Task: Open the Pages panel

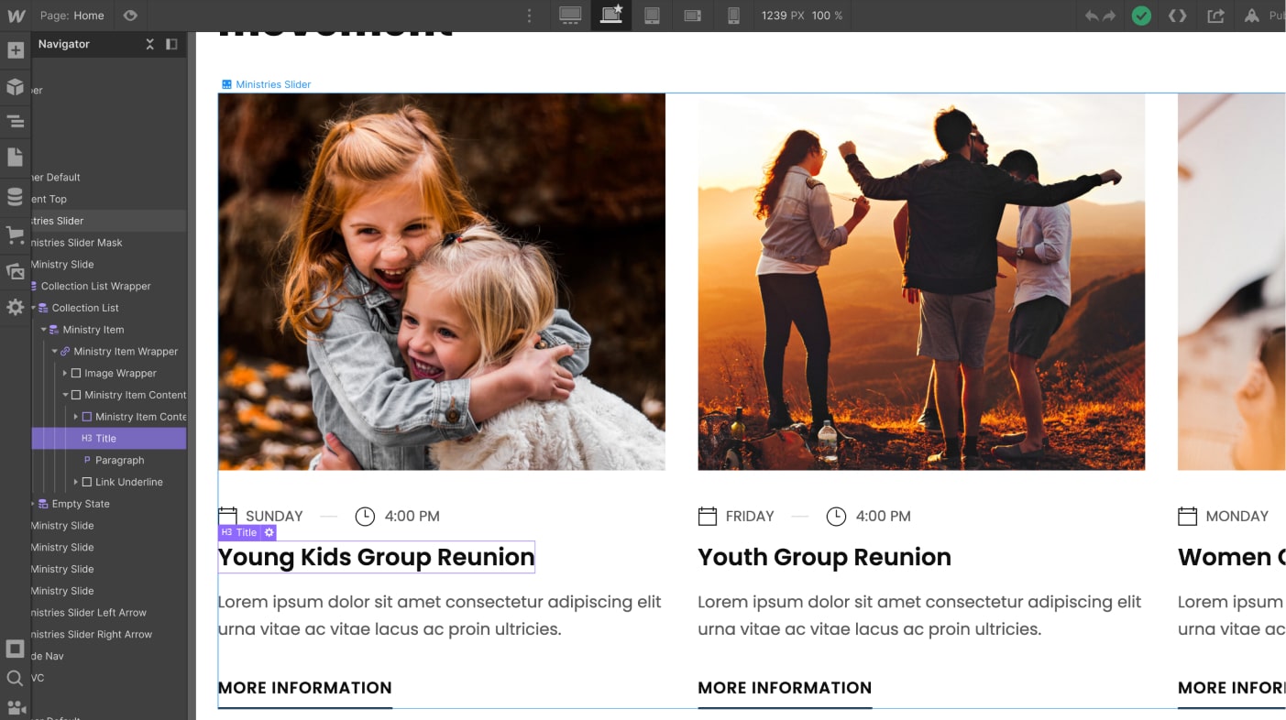Action: (15, 156)
